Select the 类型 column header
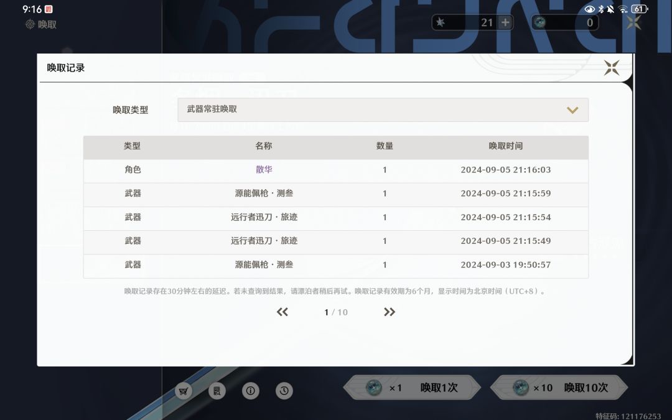Image resolution: width=672 pixels, height=420 pixels. click(132, 146)
